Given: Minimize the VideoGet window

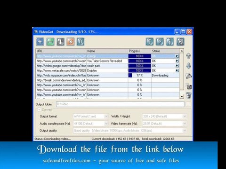Looking at the screenshot, I should (x=177, y=32).
